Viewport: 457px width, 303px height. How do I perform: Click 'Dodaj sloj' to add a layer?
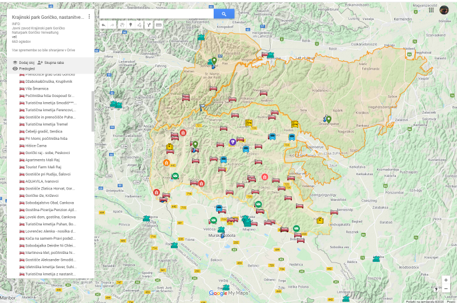[23, 62]
